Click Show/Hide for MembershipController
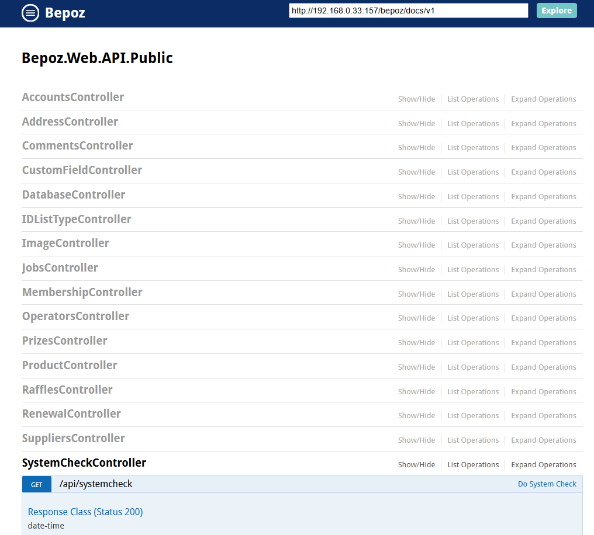The image size is (594, 535). pos(416,294)
